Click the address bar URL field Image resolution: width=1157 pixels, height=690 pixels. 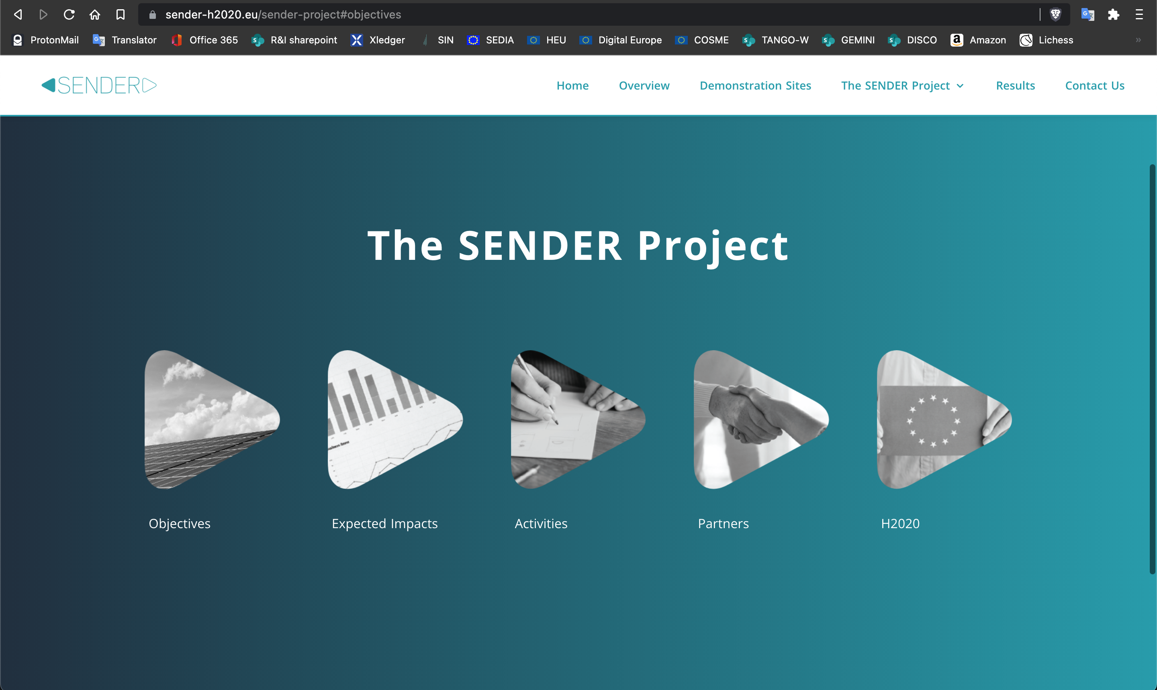(x=591, y=14)
